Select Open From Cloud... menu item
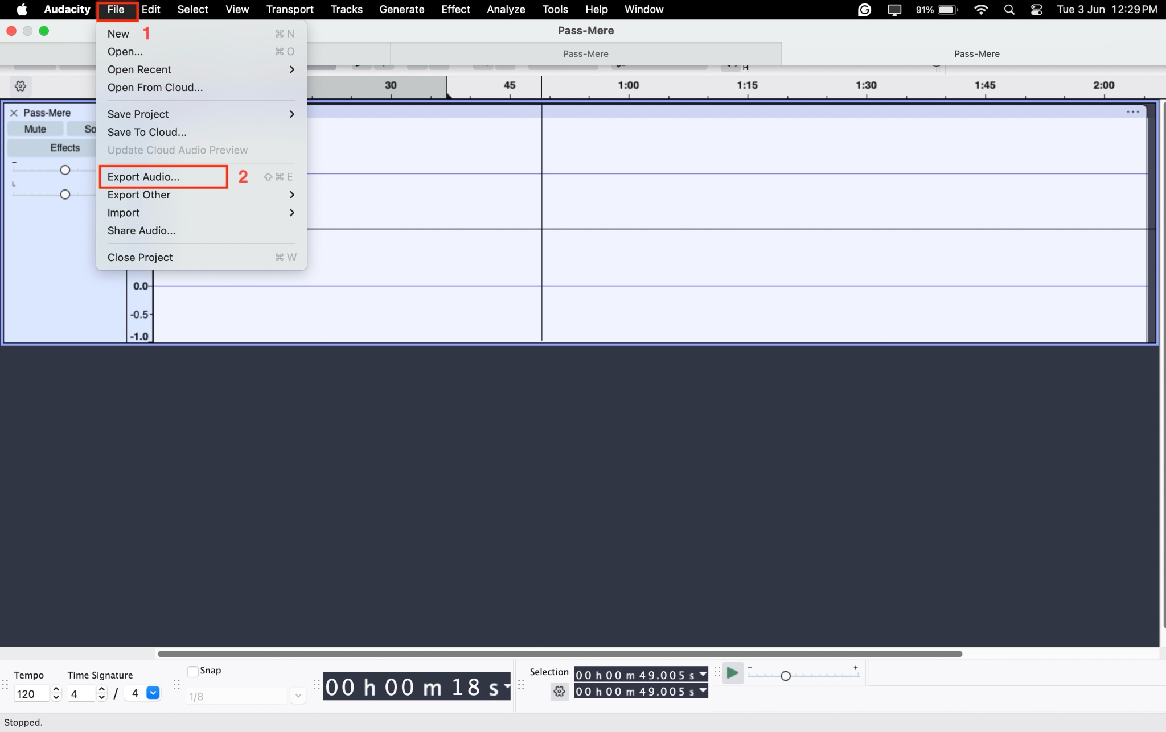Screen dimensions: 1166x732 [201, 88]
